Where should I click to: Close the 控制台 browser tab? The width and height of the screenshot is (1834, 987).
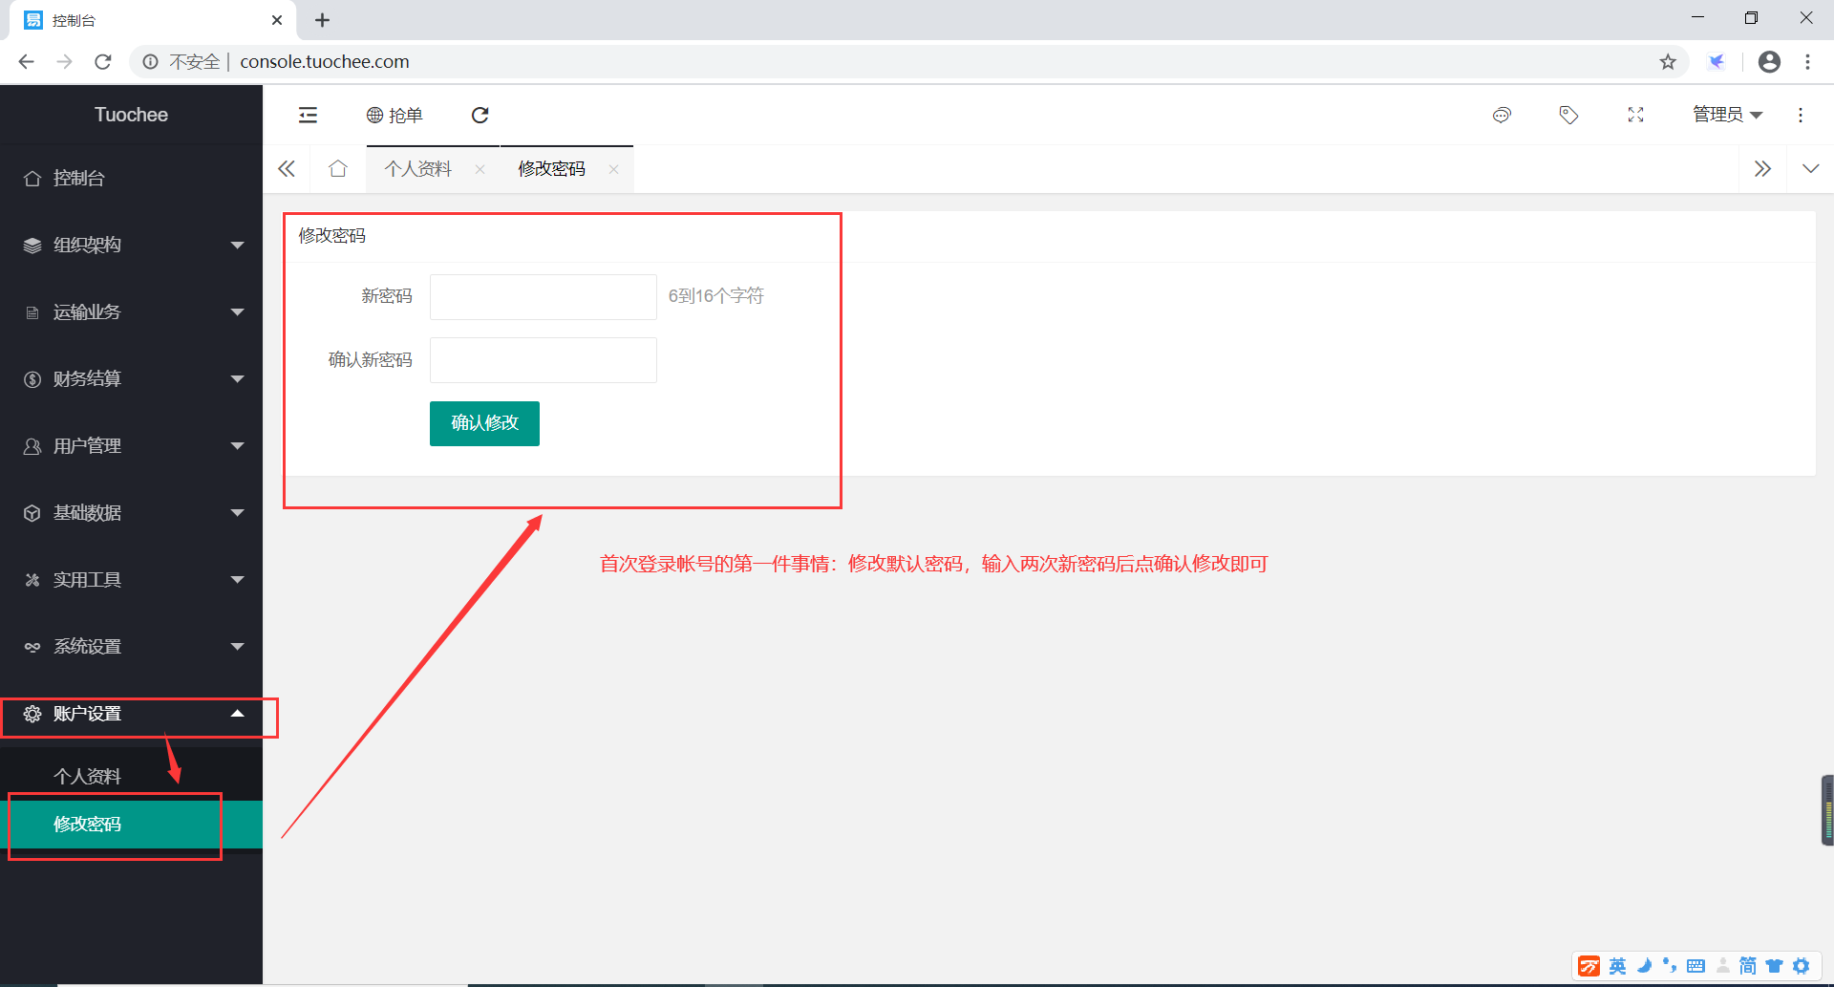point(277,20)
